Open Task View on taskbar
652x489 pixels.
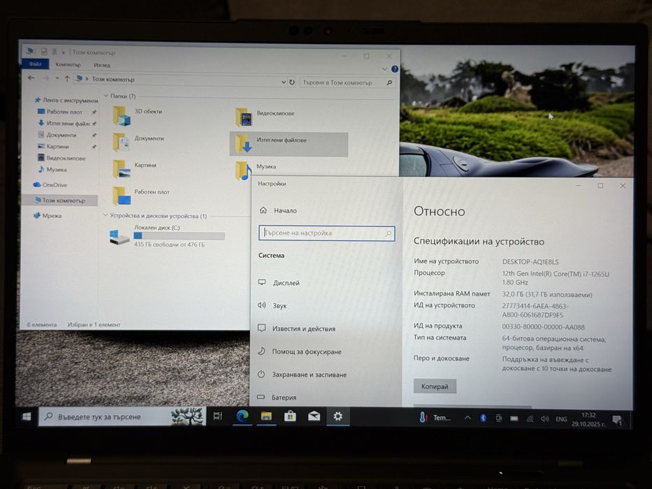pos(218,416)
